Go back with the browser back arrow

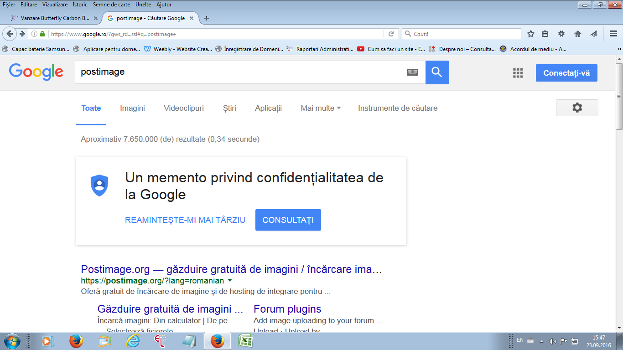point(10,34)
